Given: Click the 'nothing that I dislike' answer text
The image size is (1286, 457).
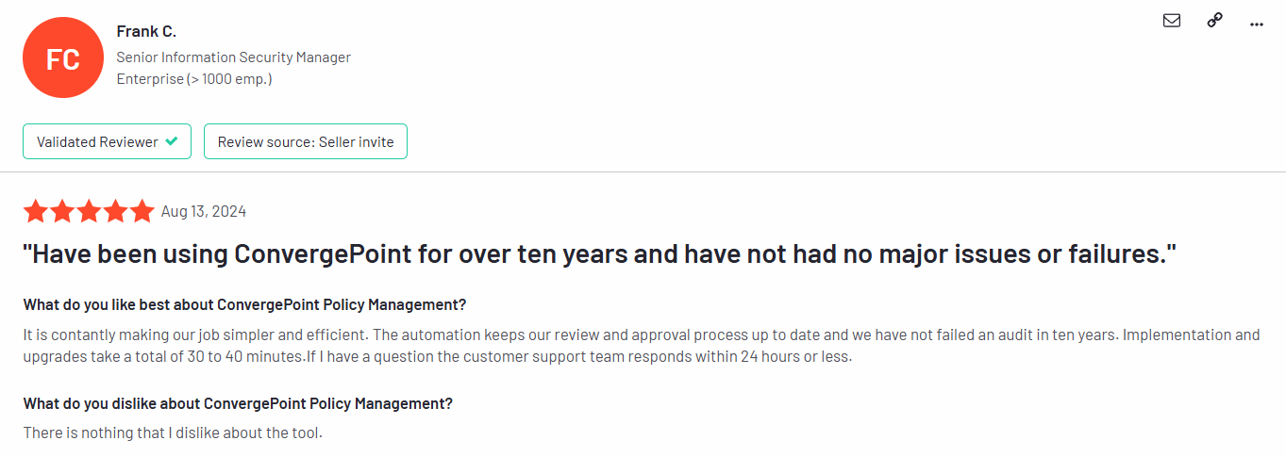Looking at the screenshot, I should coord(173,433).
